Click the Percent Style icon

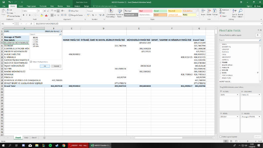93,15
